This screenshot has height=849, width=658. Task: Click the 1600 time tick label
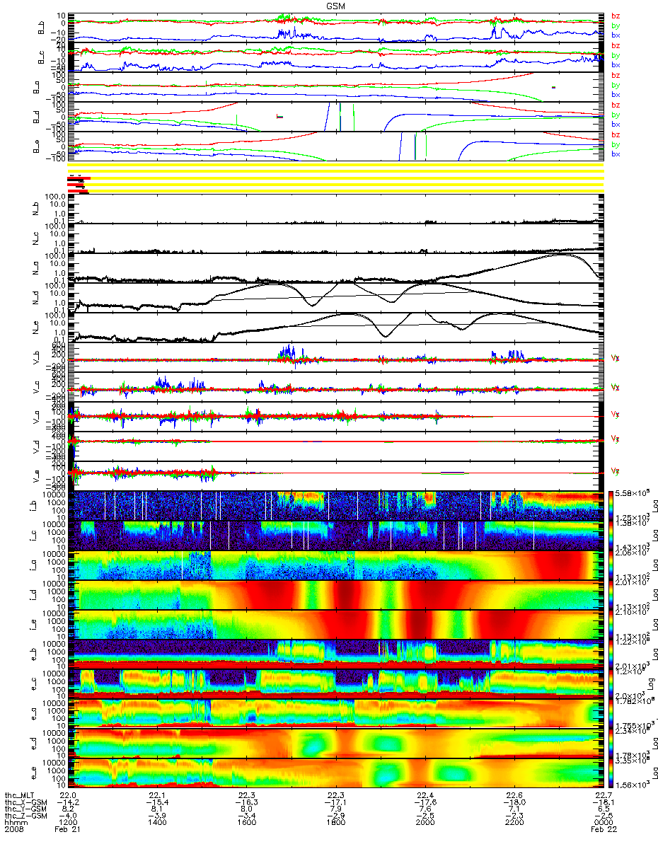click(246, 824)
